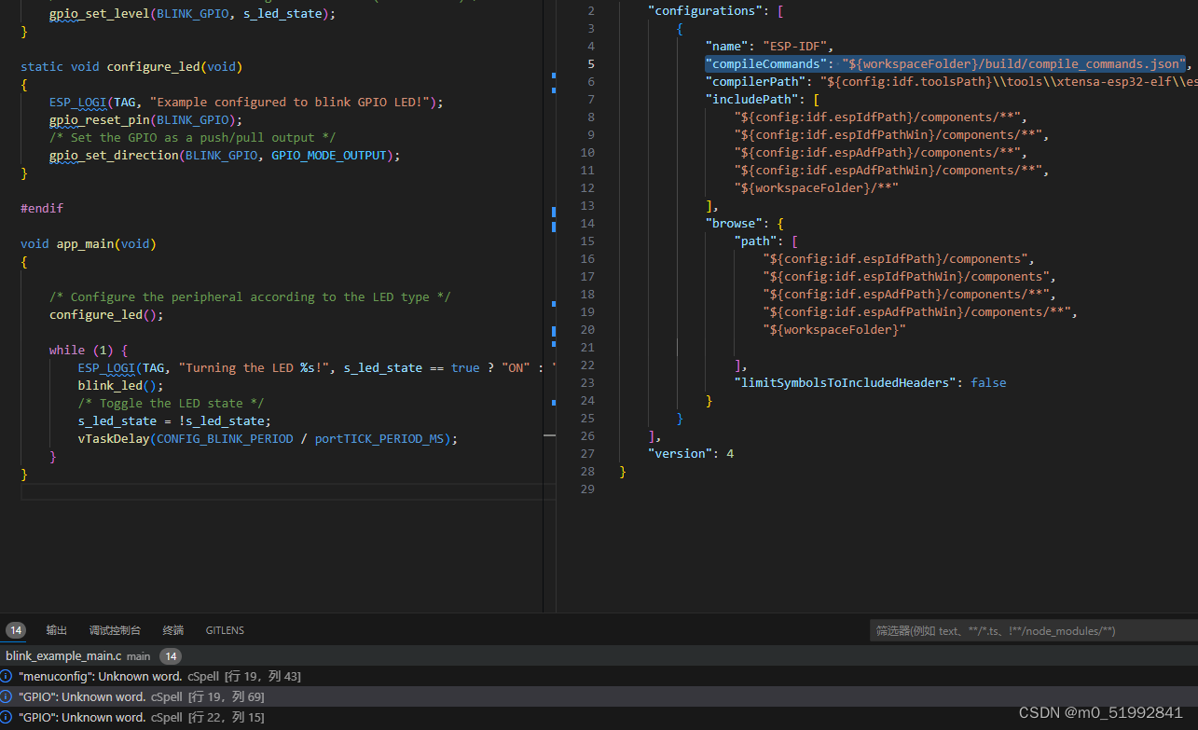Select the word false on the limitSymbolsToIncludedHeaders line
Viewport: 1198px width, 730px height.
tap(988, 382)
